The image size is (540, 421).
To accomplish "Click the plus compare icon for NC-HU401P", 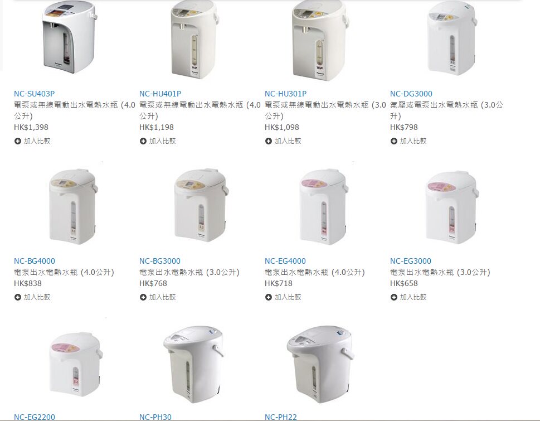I will (143, 141).
